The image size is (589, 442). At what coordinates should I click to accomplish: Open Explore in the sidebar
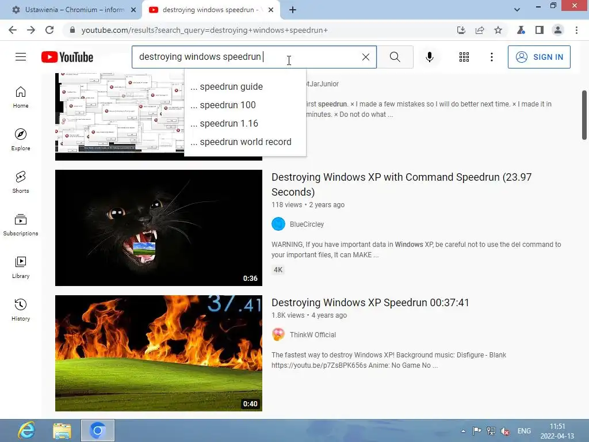coord(21,140)
